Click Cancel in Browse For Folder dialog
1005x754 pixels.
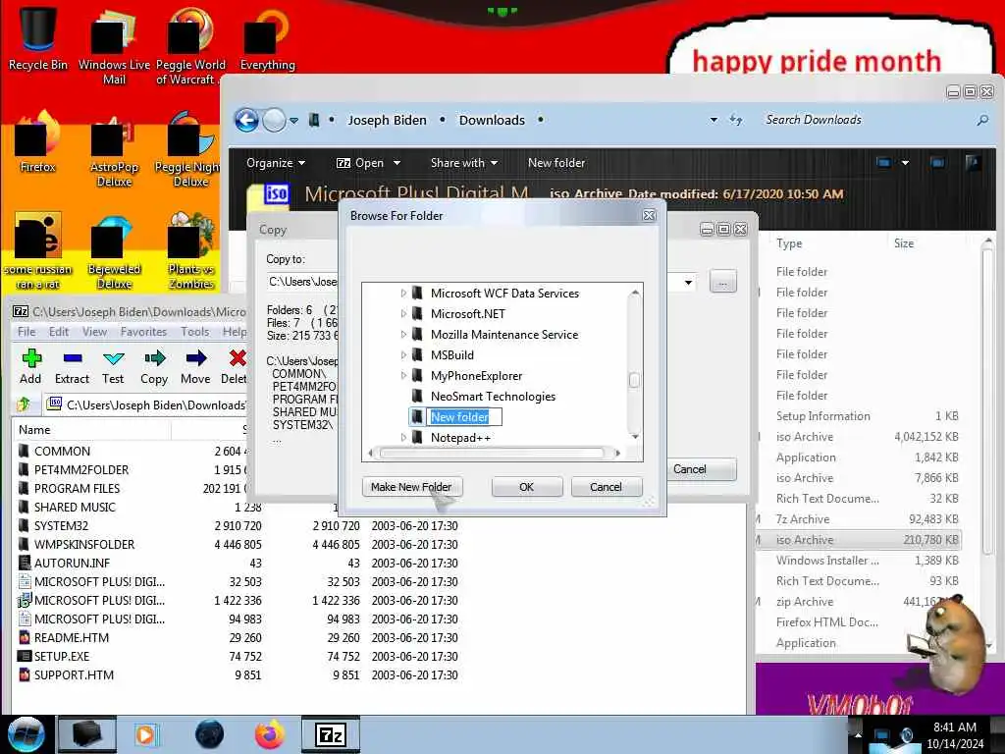[x=606, y=487]
